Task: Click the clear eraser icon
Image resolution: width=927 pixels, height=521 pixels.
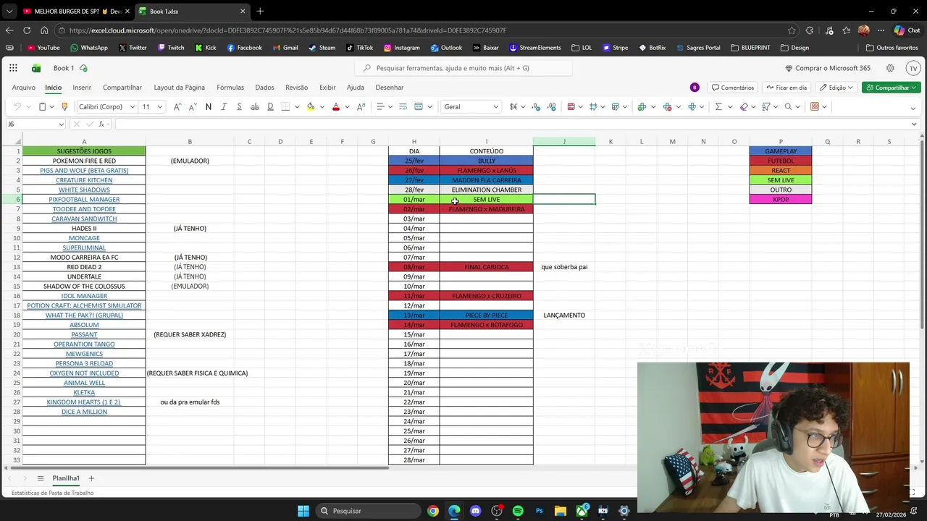Action: coord(744,106)
